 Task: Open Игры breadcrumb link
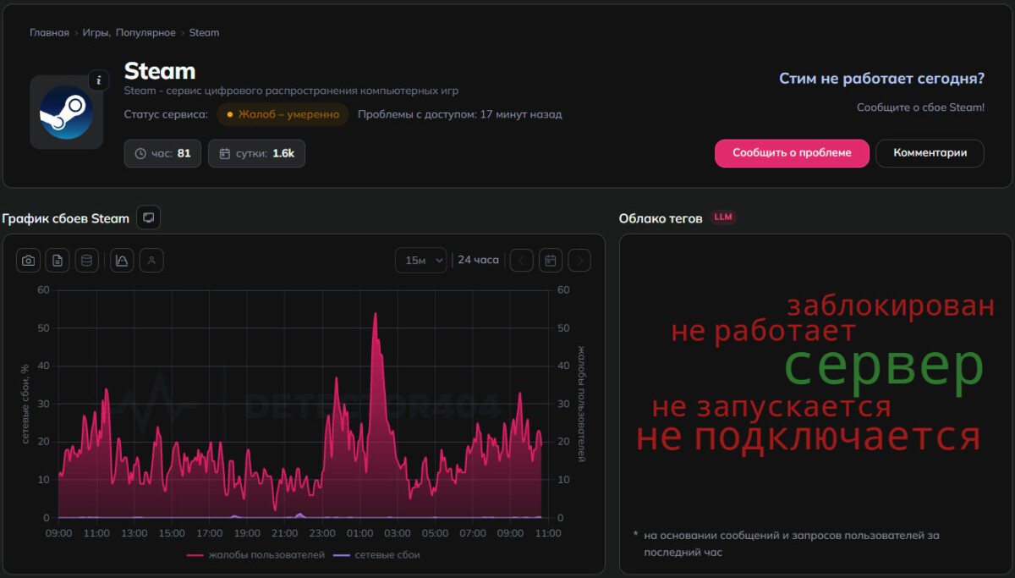pyautogui.click(x=96, y=33)
